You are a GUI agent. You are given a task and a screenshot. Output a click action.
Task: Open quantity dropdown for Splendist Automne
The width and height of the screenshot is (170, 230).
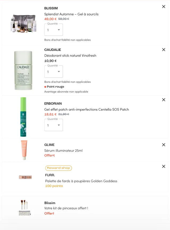click(x=54, y=30)
